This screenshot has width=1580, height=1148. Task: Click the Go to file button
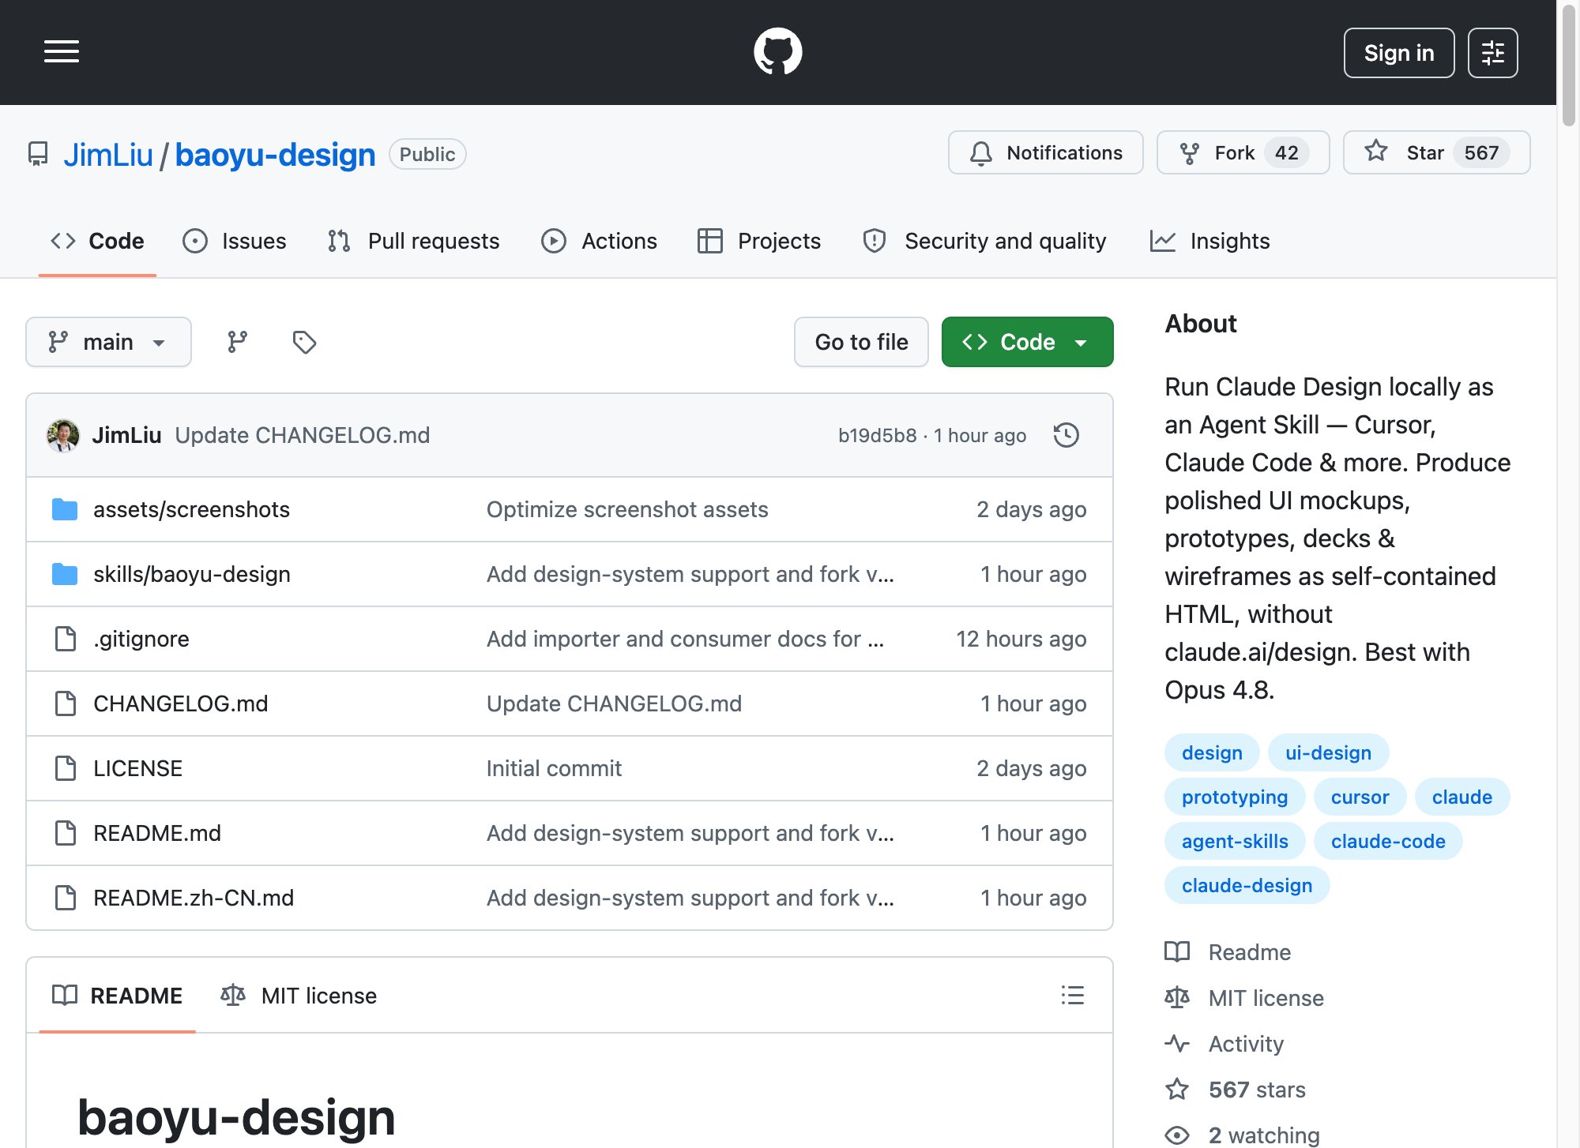pos(861,342)
